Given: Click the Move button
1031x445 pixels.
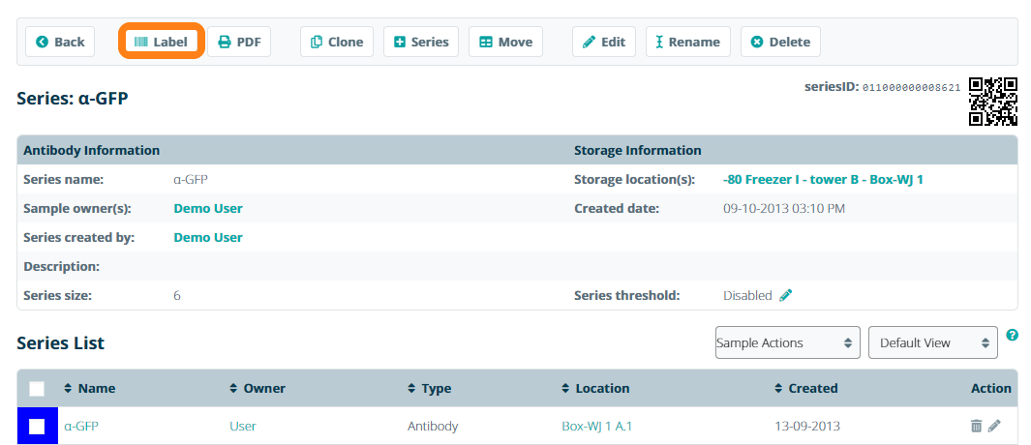Looking at the screenshot, I should (x=505, y=42).
